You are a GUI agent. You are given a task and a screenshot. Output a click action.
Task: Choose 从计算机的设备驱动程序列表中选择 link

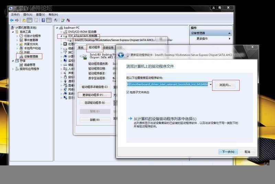coord(165,119)
